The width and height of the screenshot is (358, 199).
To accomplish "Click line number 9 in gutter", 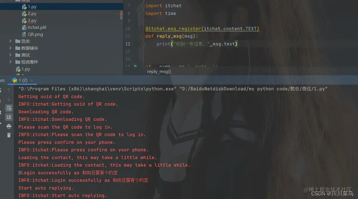I will [129, 21].
